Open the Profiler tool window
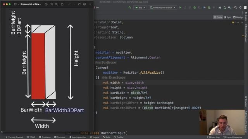The width and height of the screenshot is (248, 139). [119, 137]
